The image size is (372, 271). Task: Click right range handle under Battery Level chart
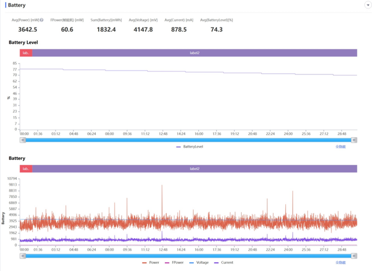pos(354,140)
